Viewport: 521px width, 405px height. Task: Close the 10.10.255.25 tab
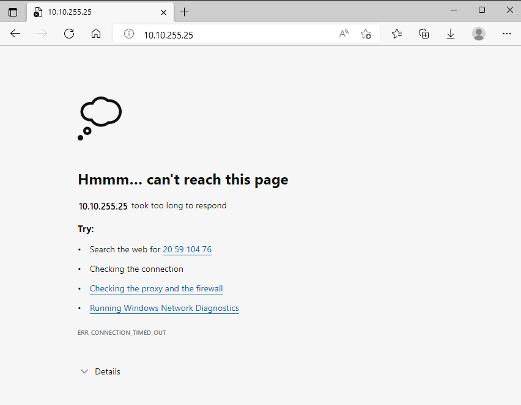tap(163, 12)
